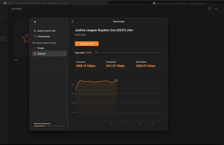Click the server icon beside Rapture
This screenshot has width=224, height=145.
[x=35, y=54]
